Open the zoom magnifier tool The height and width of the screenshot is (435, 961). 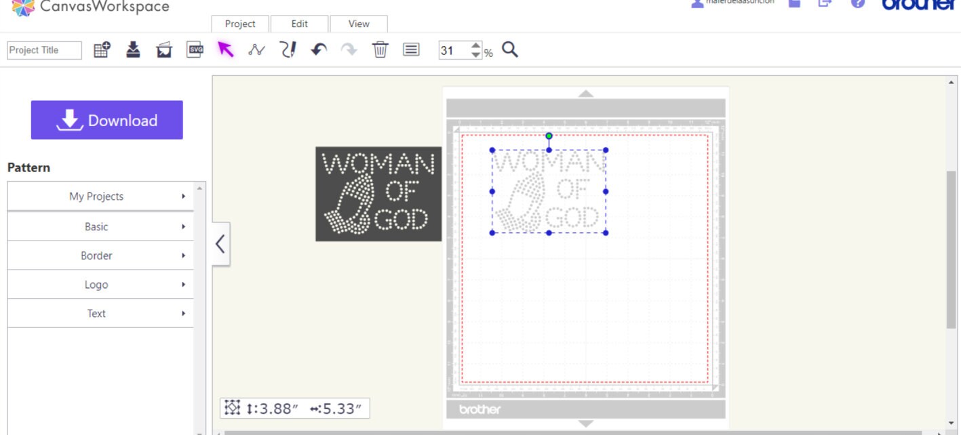click(511, 49)
